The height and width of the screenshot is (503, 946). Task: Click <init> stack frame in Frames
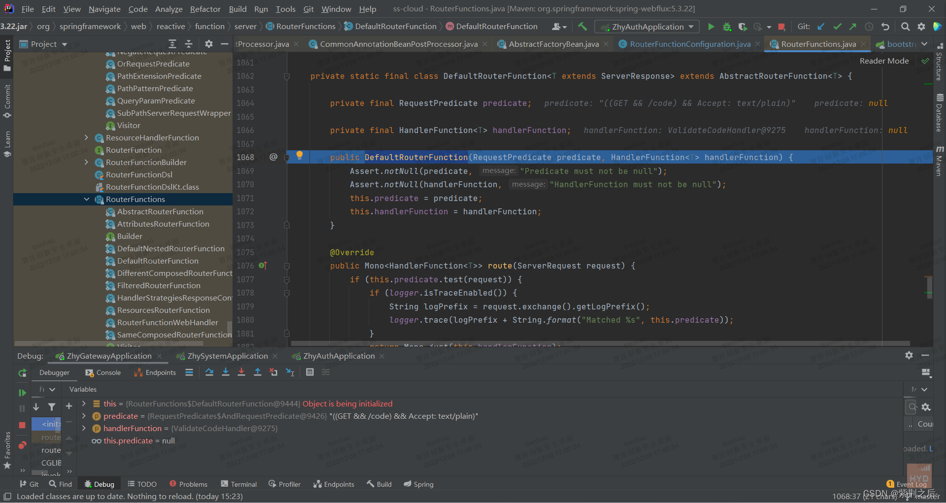[47, 424]
